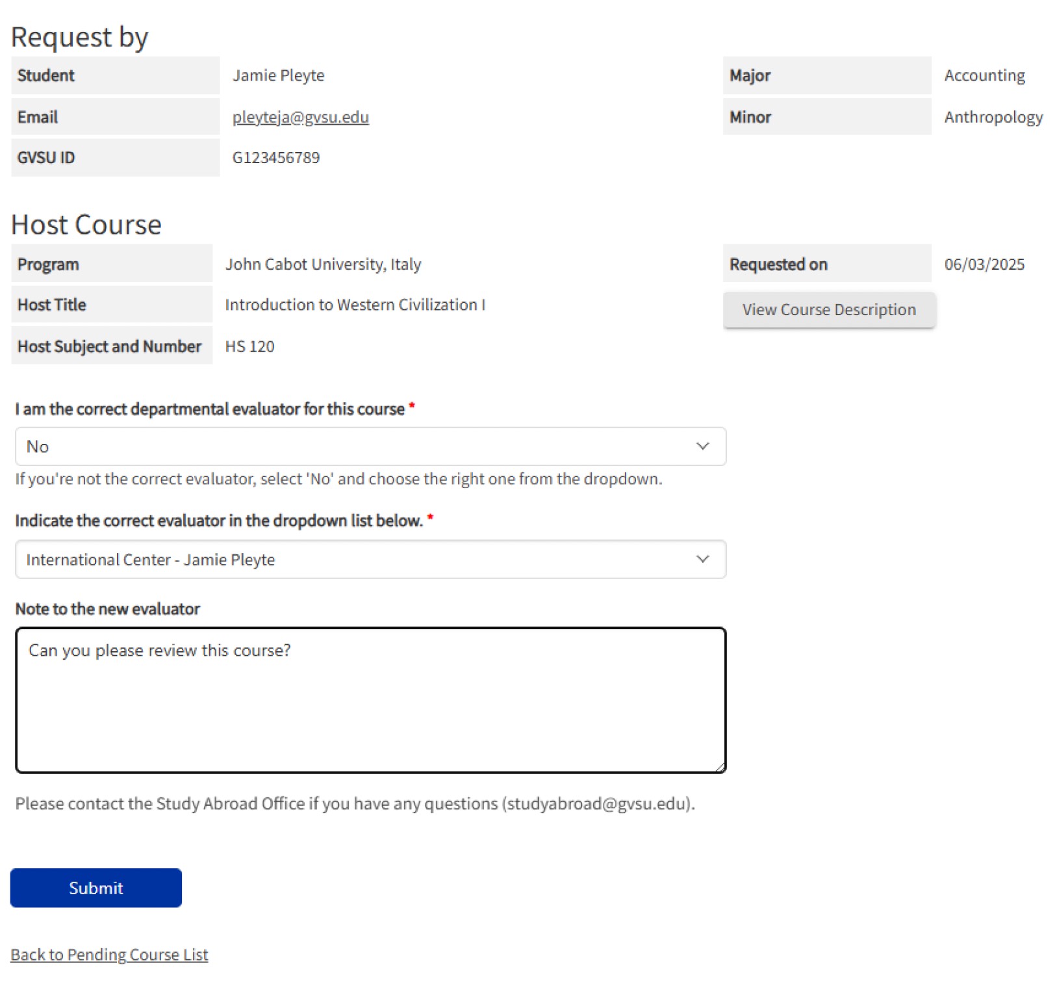Click the requested date 06/03/2025
Screen dimensions: 1055x993
pyautogui.click(x=984, y=264)
